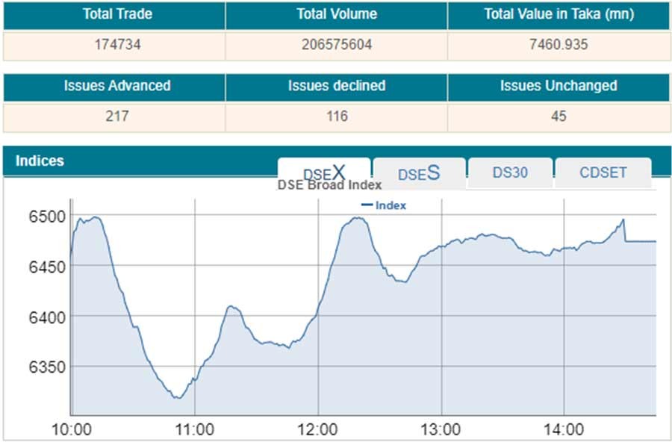672x448 pixels.
Task: Show the CDSET index chart tab
Action: click(603, 172)
